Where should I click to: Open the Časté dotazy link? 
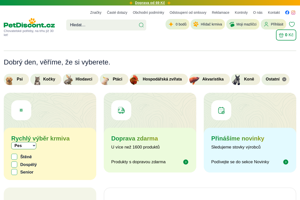click(x=117, y=12)
